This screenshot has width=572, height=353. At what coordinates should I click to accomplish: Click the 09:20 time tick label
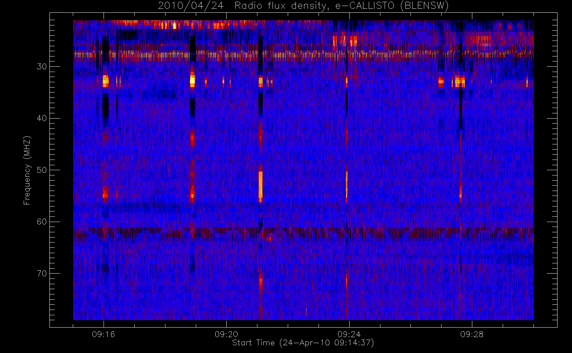(226, 334)
